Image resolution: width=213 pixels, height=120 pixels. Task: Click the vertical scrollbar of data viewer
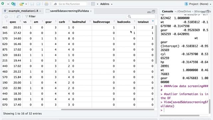tap(156, 44)
